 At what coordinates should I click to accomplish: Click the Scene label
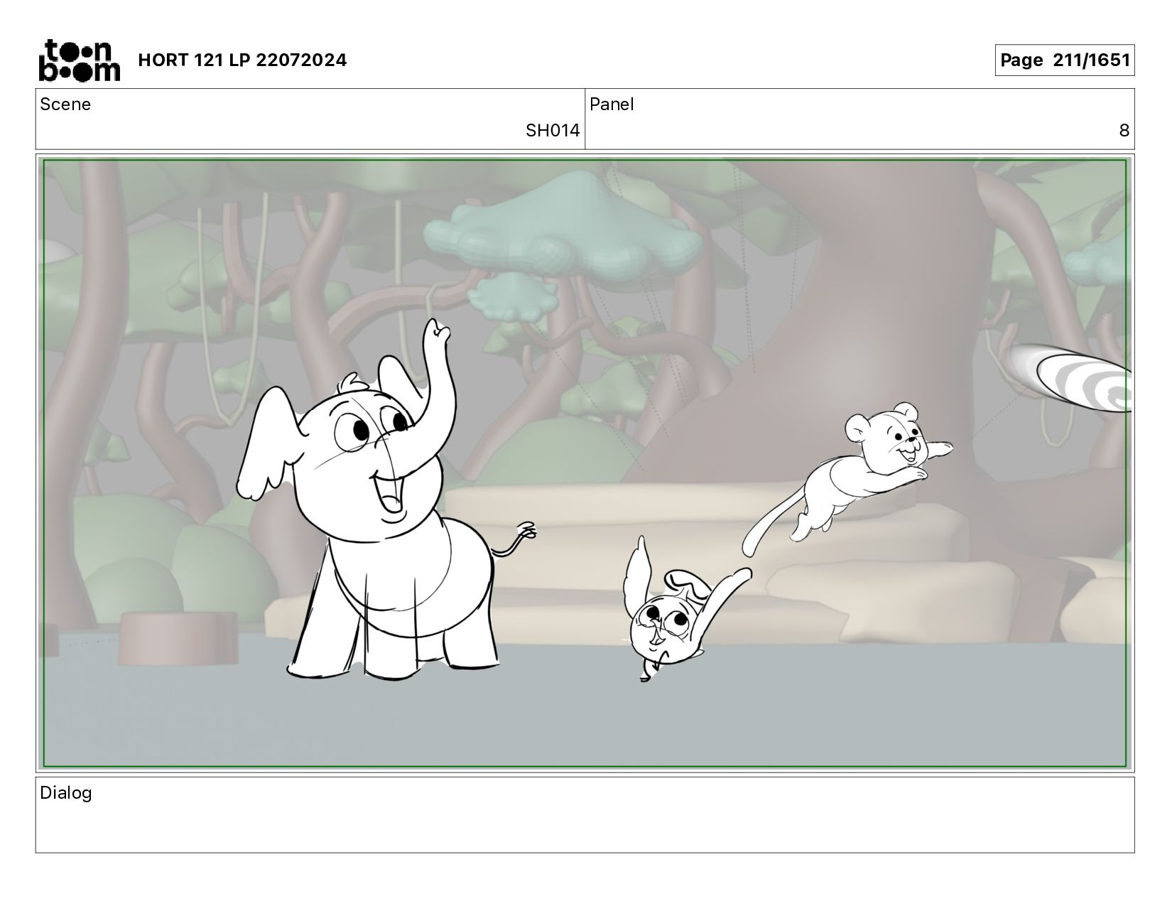tap(65, 104)
